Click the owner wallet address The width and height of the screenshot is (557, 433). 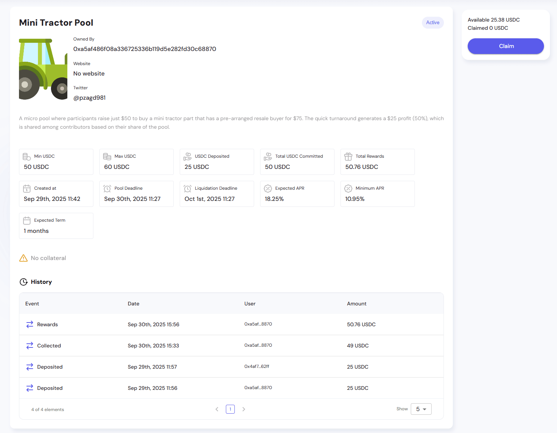pos(144,49)
